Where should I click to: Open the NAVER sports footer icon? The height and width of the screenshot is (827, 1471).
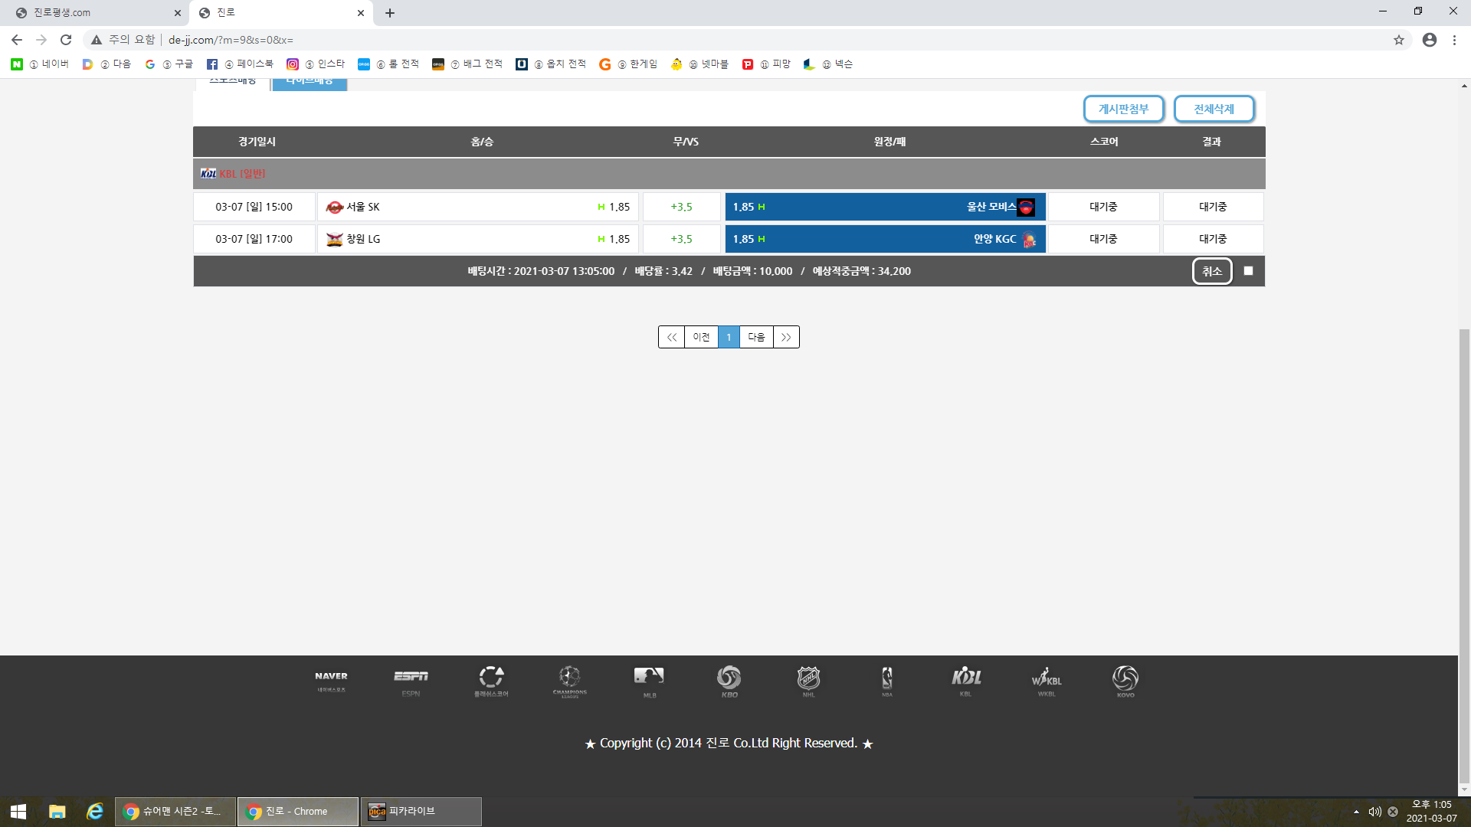331,681
